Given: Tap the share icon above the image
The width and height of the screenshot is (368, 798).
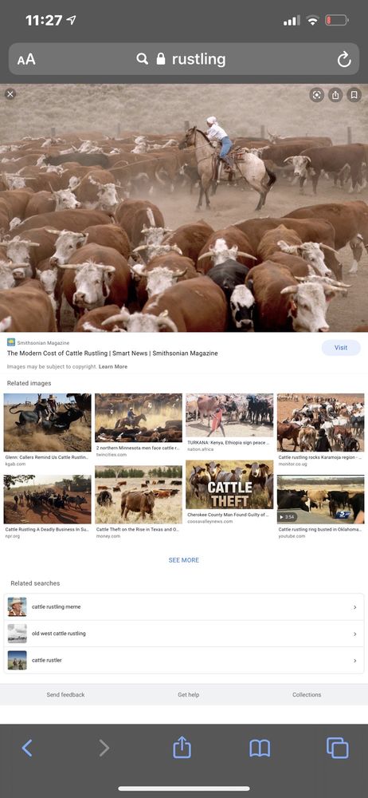Looking at the screenshot, I should (x=335, y=95).
